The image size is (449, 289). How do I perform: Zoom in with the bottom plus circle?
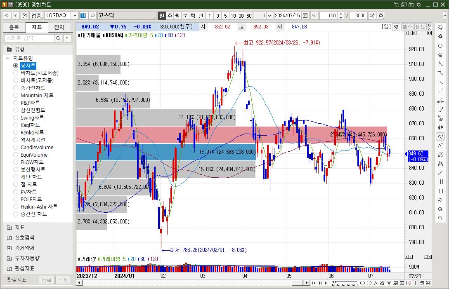tap(369, 283)
